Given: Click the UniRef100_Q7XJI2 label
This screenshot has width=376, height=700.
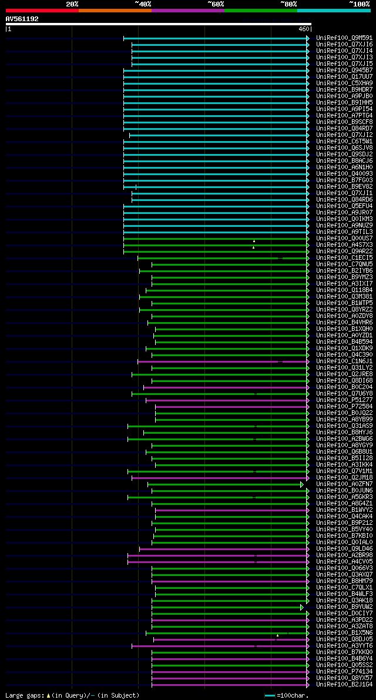Looking at the screenshot, I should [x=344, y=135].
